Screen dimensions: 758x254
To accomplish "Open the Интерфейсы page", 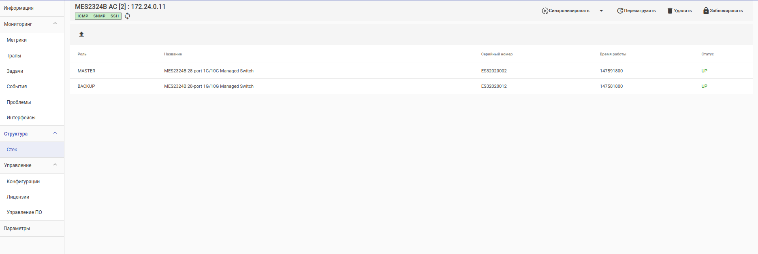I will click(x=32, y=118).
